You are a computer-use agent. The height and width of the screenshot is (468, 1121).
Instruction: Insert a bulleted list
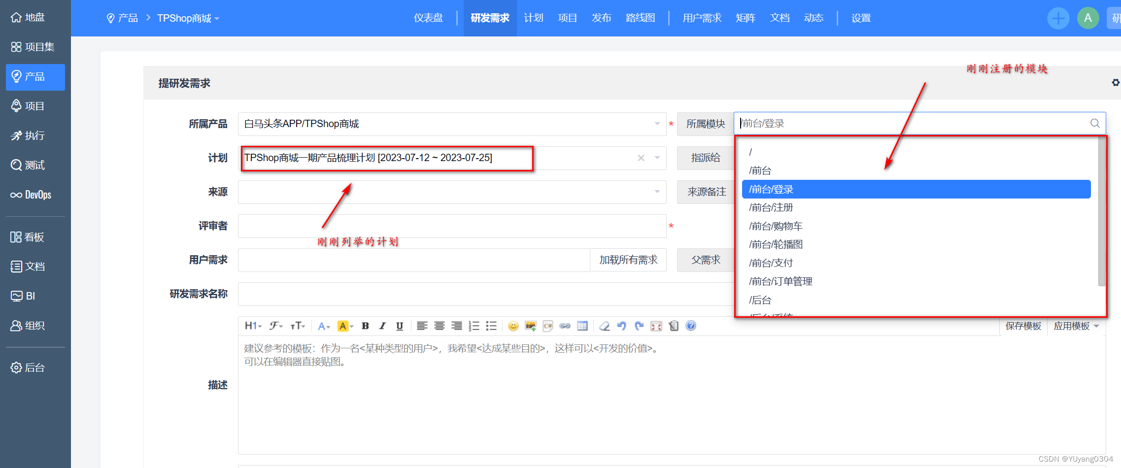click(x=491, y=326)
